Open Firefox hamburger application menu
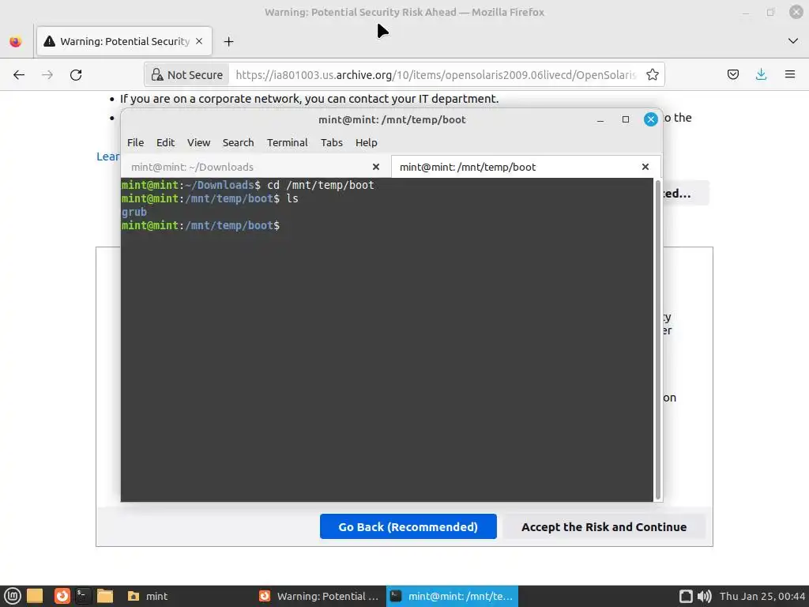This screenshot has height=607, width=809. point(790,75)
